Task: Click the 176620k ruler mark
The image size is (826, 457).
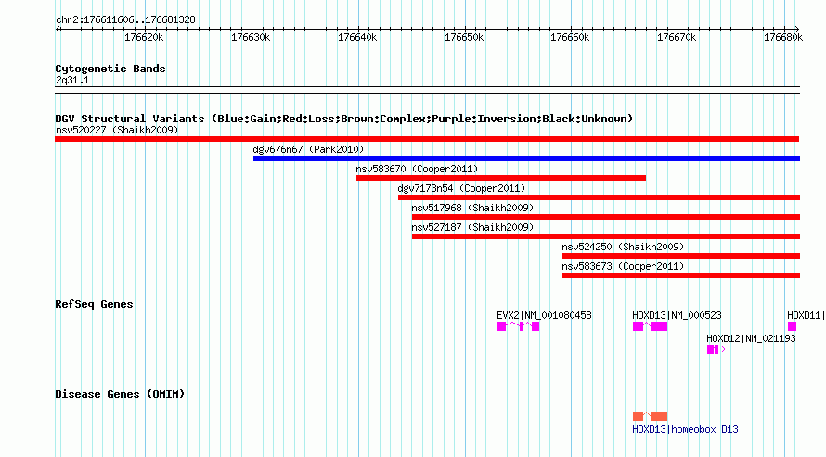Action: click(144, 38)
